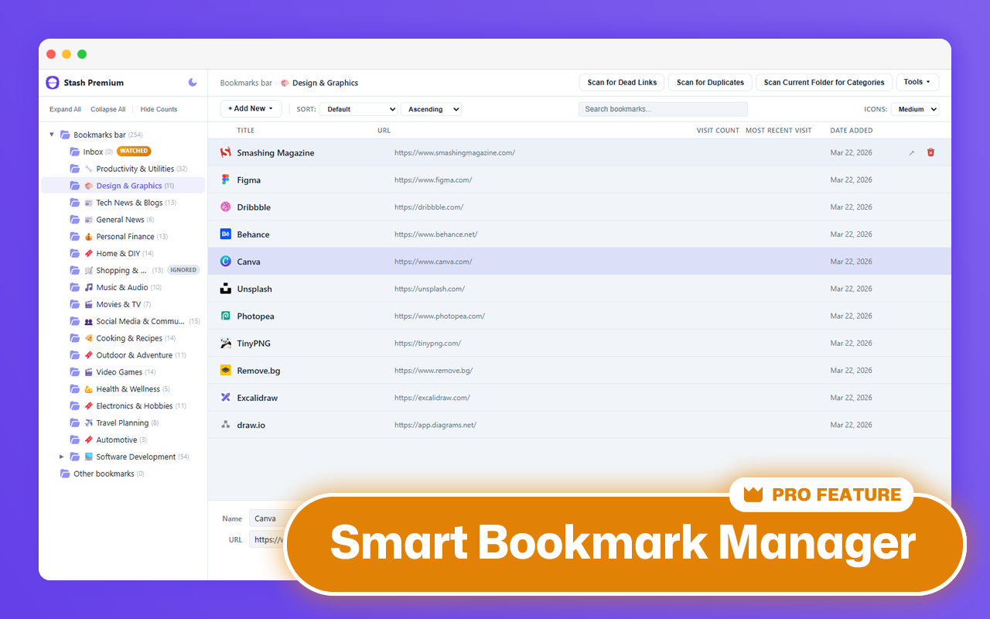990x619 pixels.
Task: Click the Health & Wellness folder icon
Action: click(75, 388)
